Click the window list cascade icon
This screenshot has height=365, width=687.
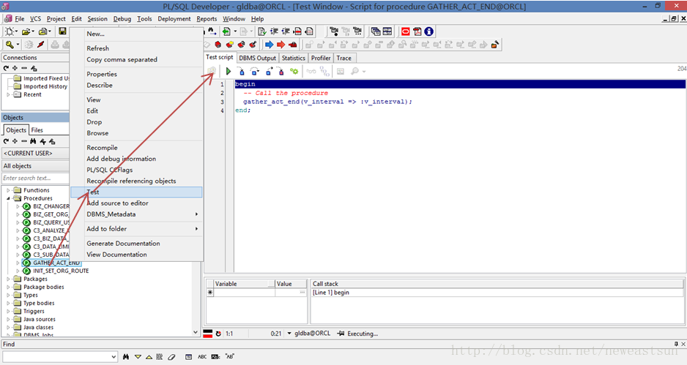[x=376, y=31]
